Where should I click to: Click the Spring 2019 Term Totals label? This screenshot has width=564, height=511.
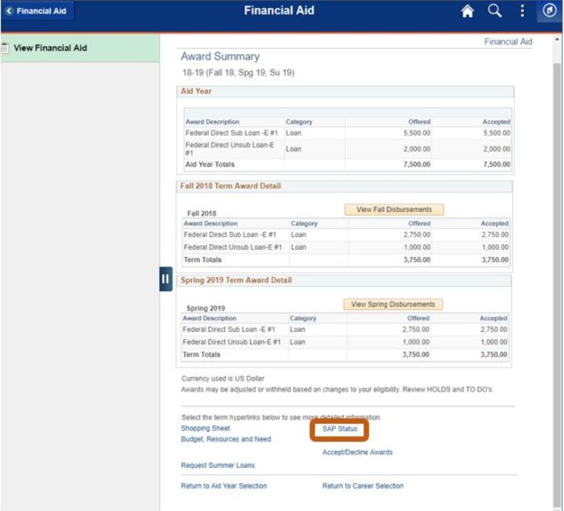[201, 355]
